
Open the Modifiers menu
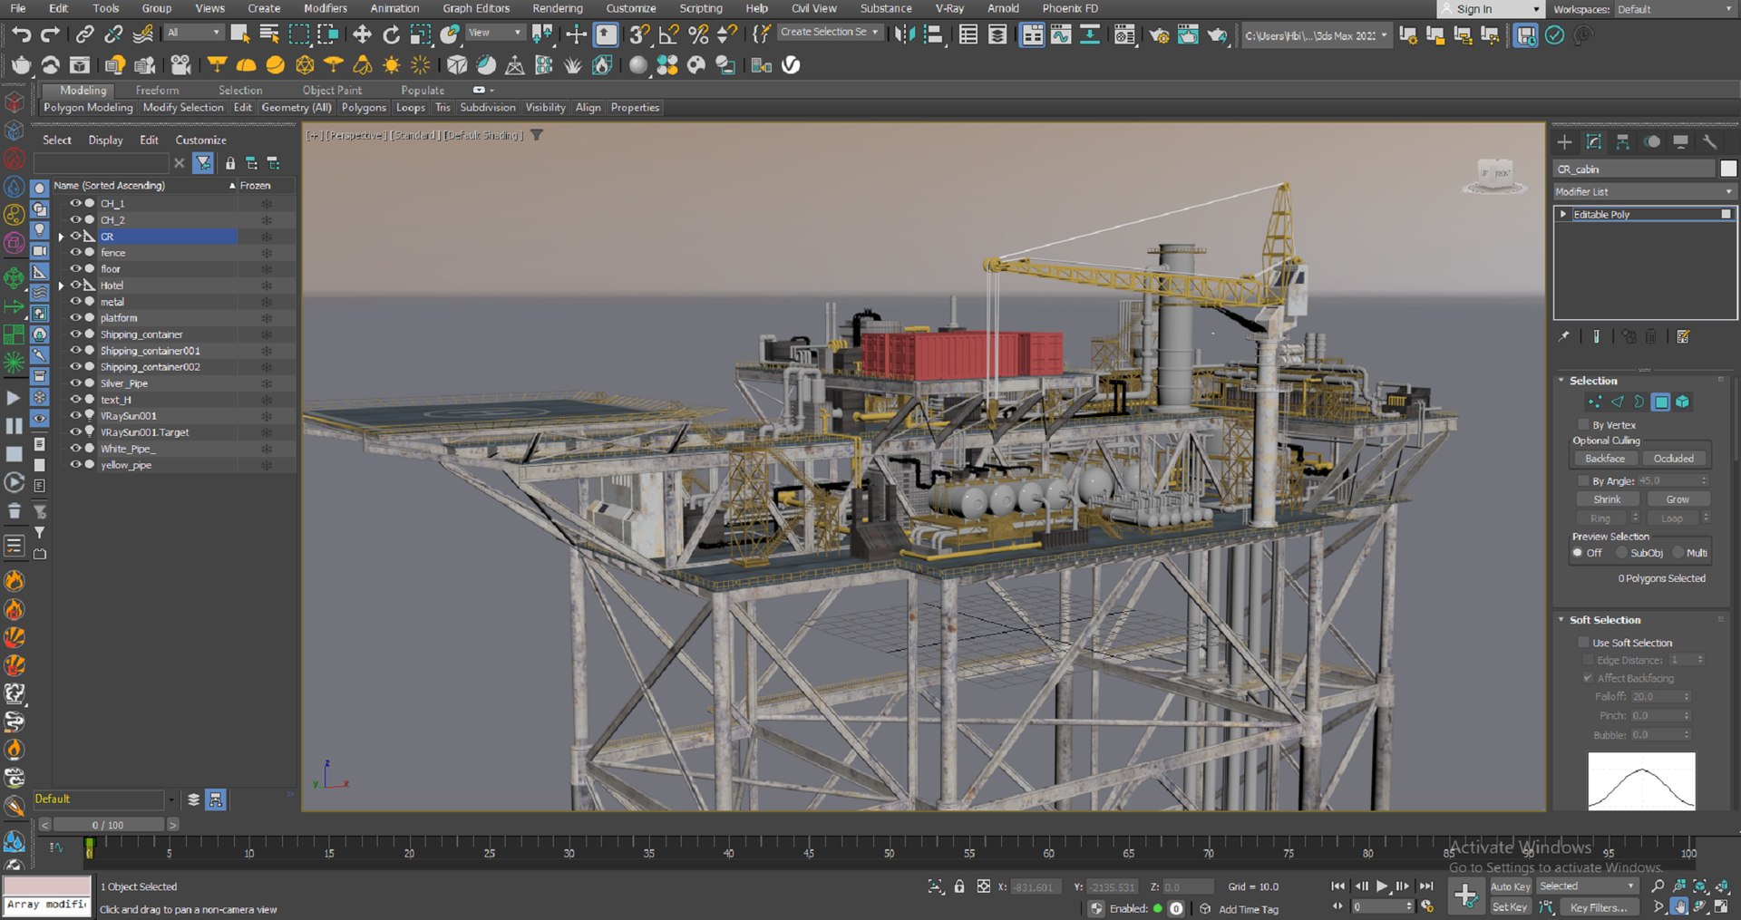[326, 8]
